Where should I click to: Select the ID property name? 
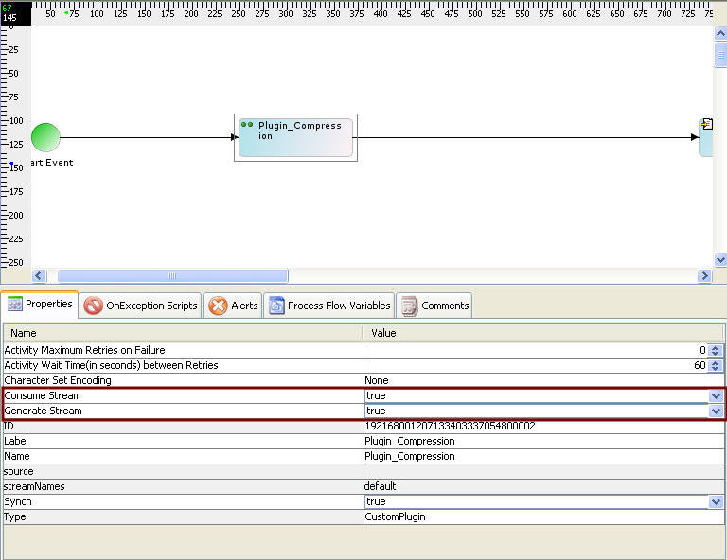[9, 426]
